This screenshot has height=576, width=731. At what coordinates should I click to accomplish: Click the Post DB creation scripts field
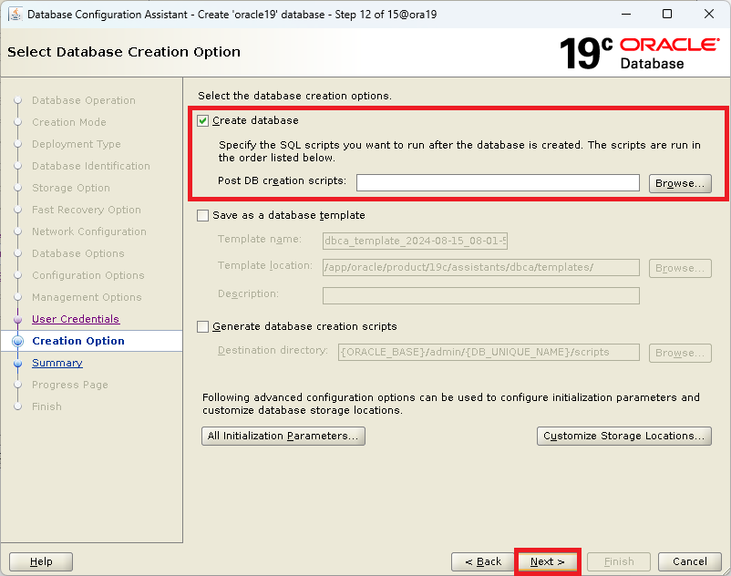(498, 182)
